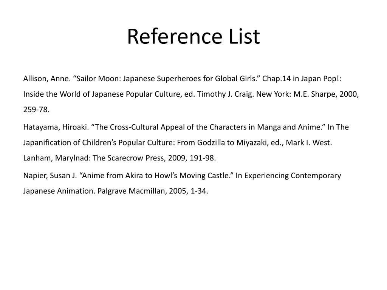
Task: Select the text "Allison, Anne."
Action: [47, 79]
